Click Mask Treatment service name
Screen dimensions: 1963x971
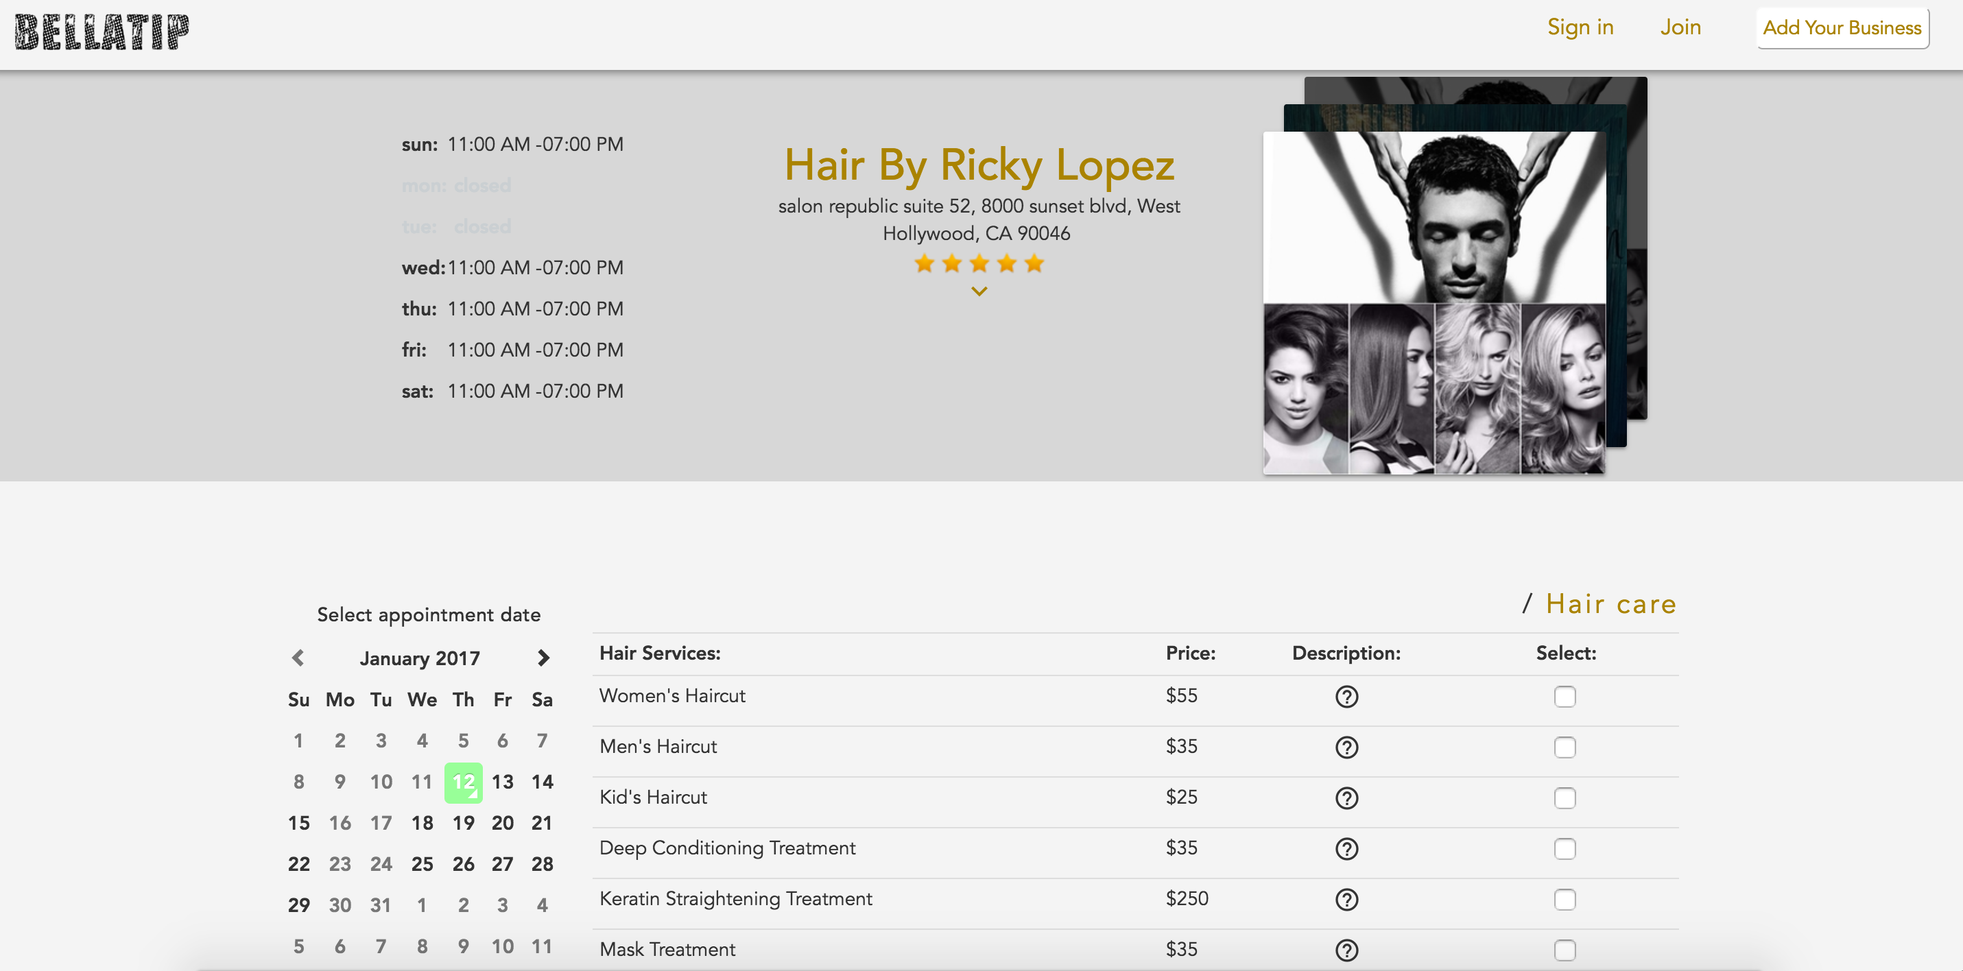(x=667, y=950)
